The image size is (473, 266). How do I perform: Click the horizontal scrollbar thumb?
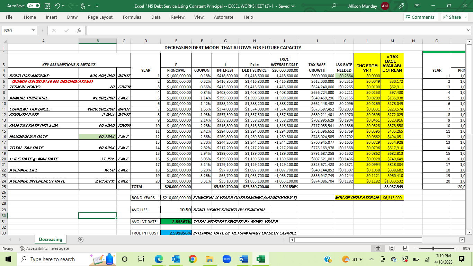(x=358, y=240)
